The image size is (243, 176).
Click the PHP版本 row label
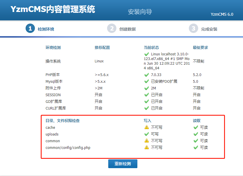53,75
